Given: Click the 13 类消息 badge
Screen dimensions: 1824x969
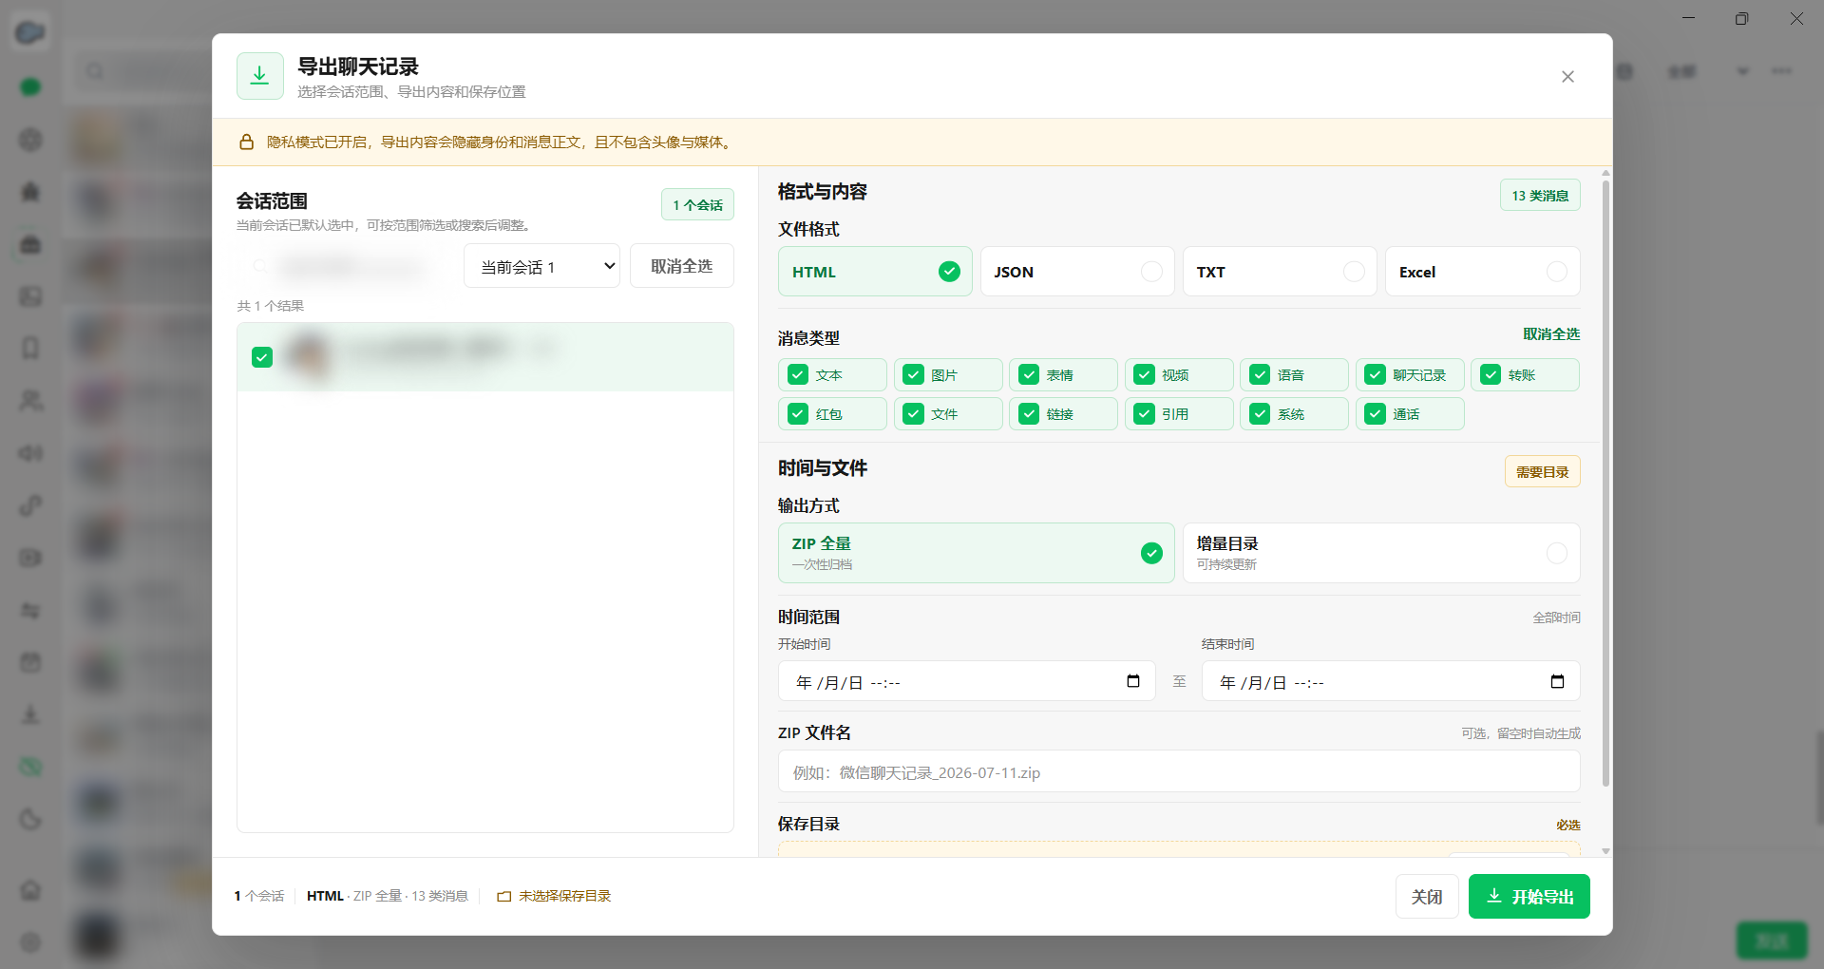Looking at the screenshot, I should 1540,196.
